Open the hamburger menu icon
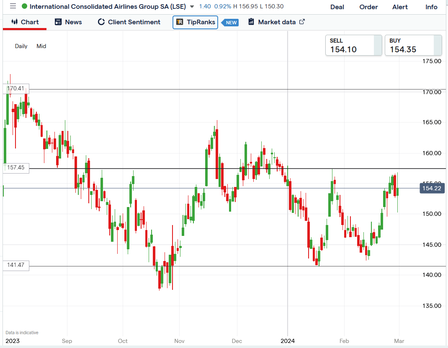This screenshot has height=348, width=448. pyautogui.click(x=13, y=6)
